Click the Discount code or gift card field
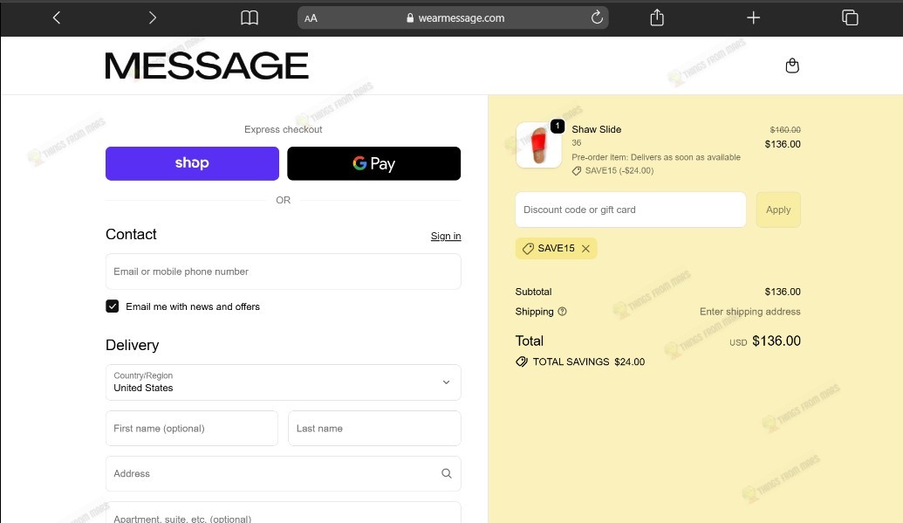The height and width of the screenshot is (523, 903). 631,210
